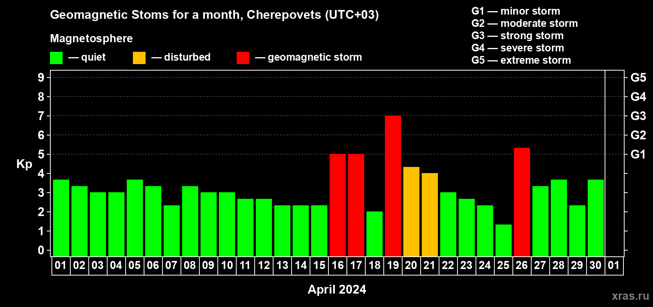Click the 'G3 — strong storm' legend line
This screenshot has width=653, height=307.
[517, 36]
